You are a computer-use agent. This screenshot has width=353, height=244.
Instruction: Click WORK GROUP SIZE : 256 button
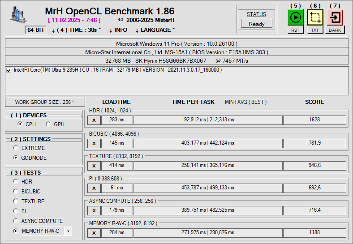tap(45, 102)
